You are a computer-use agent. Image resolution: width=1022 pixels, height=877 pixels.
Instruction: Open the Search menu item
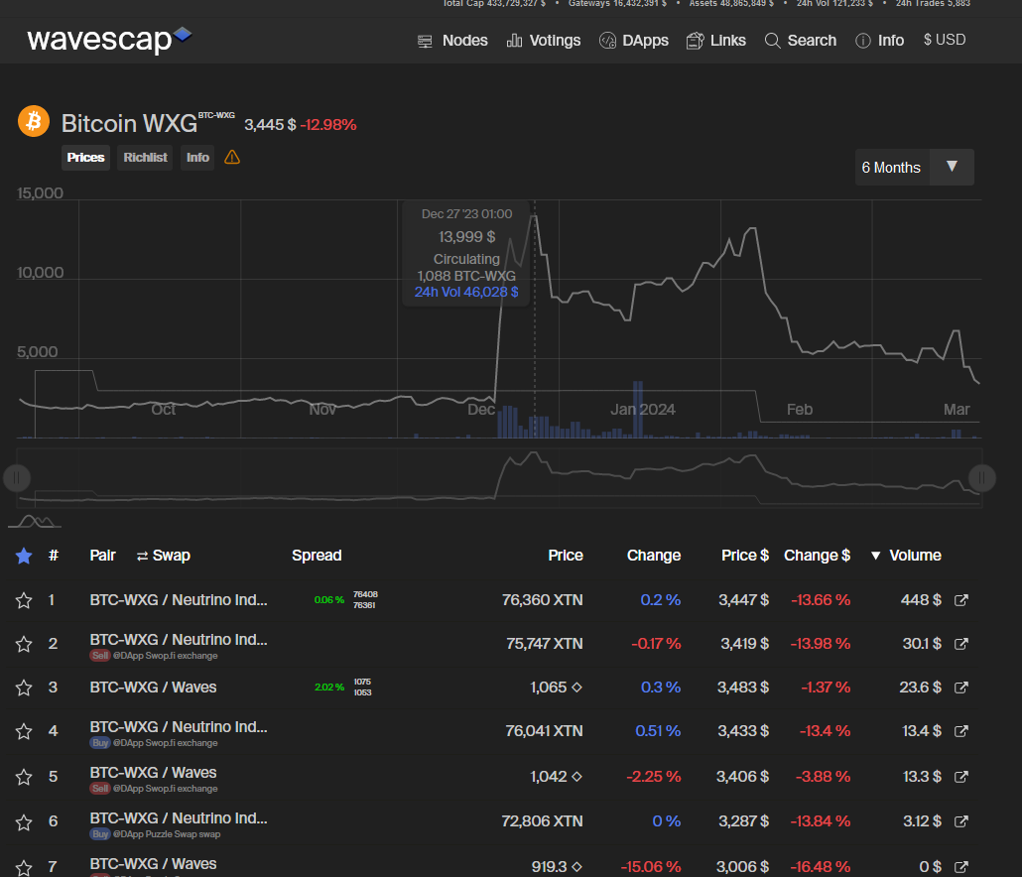tap(800, 41)
